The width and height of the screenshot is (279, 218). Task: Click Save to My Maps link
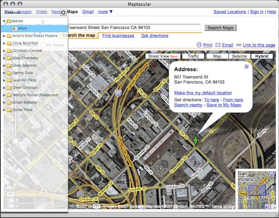[224, 105]
